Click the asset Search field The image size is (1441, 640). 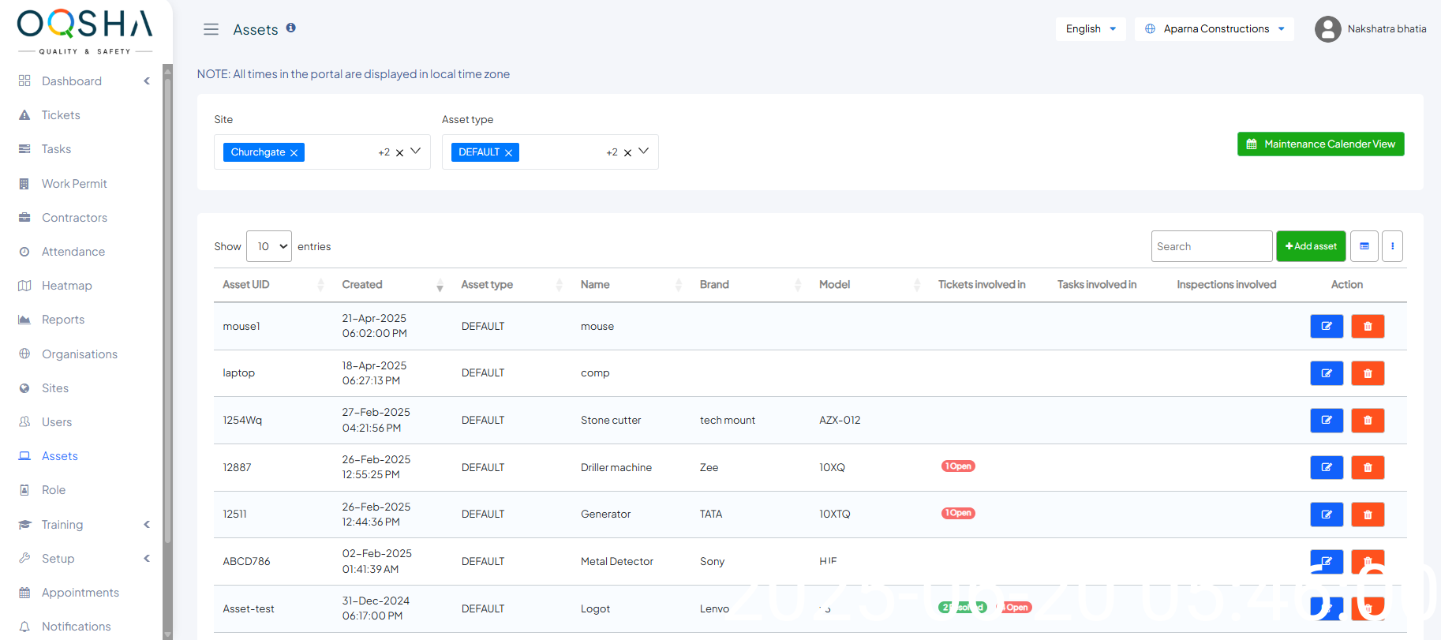click(1211, 246)
